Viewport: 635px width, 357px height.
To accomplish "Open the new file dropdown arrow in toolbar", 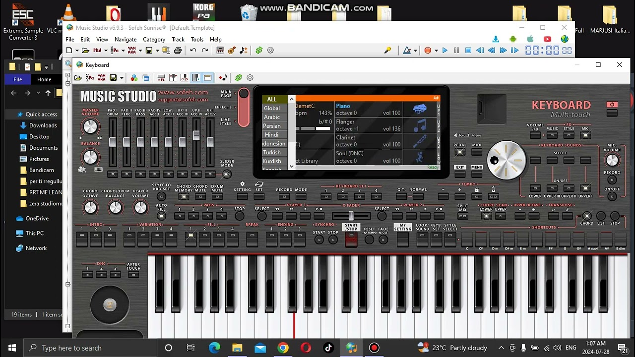I will 77,51.
